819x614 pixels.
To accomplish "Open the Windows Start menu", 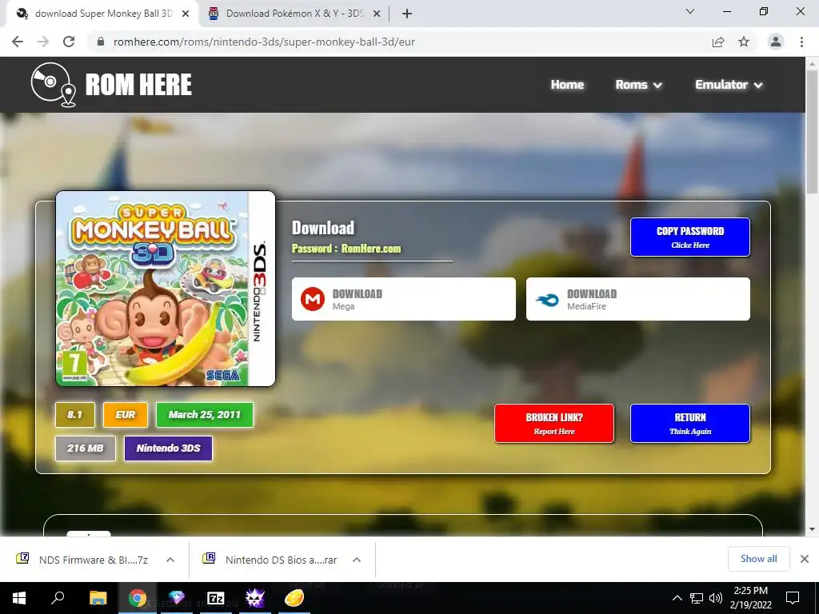I will (19, 598).
